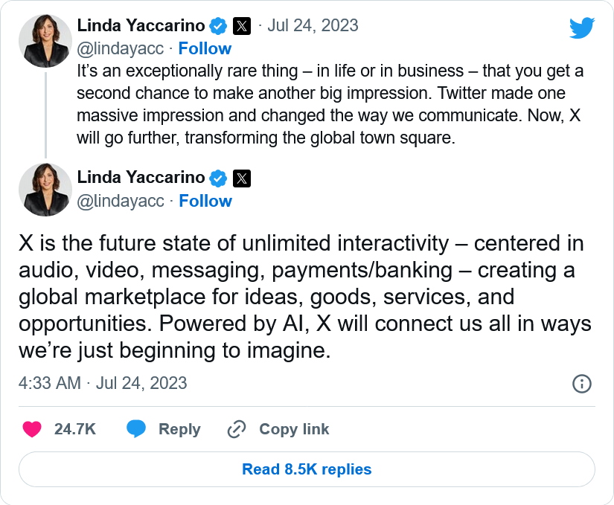Like the tweet with the heart icon

coord(31,429)
